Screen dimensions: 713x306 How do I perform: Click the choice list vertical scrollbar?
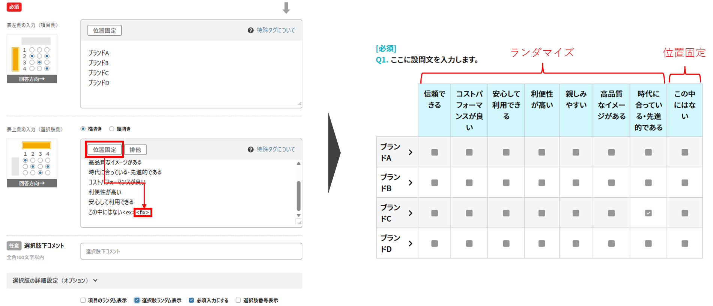pos(298,195)
